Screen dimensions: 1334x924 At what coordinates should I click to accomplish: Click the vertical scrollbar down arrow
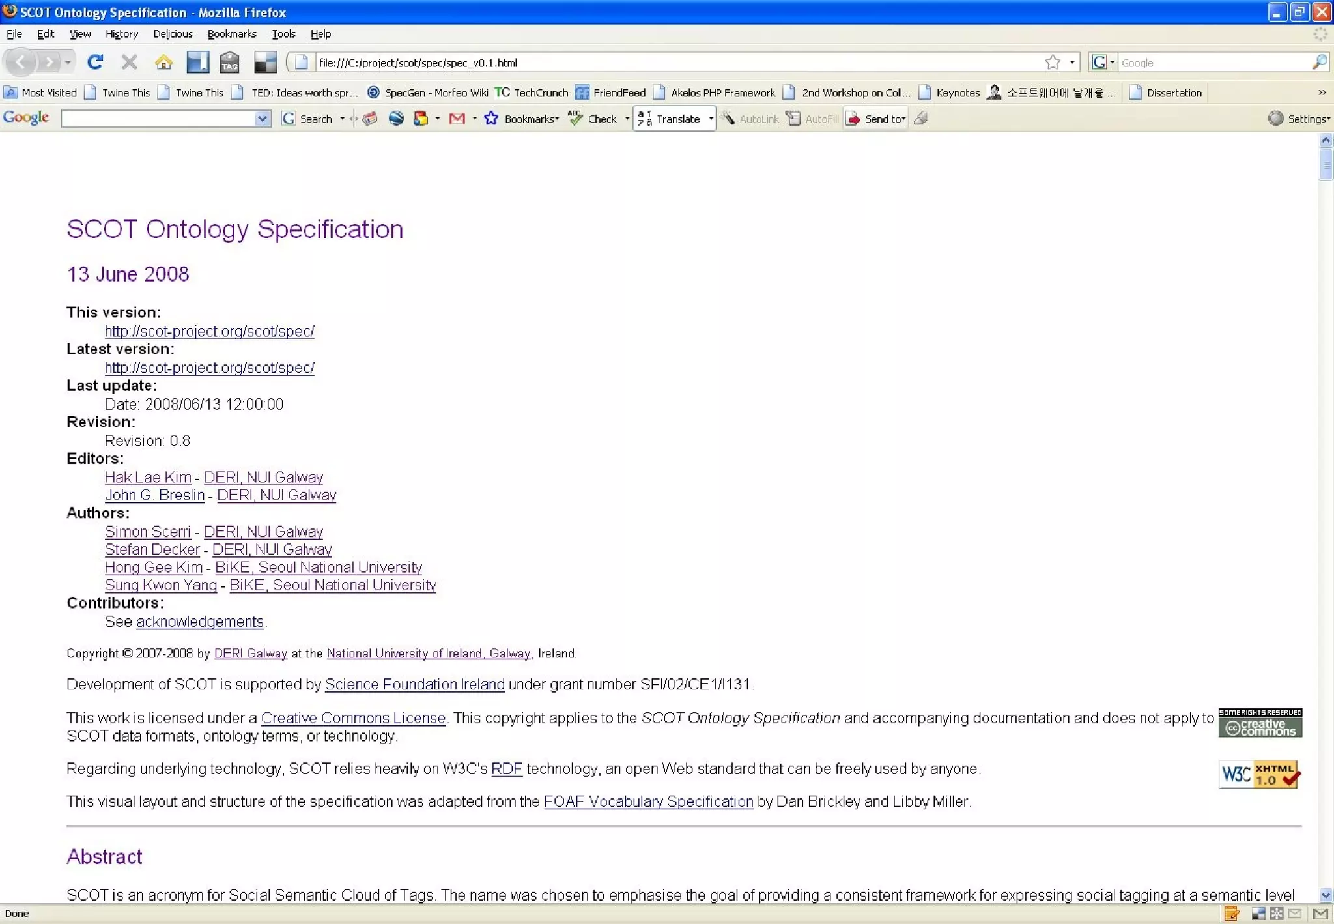[1326, 895]
